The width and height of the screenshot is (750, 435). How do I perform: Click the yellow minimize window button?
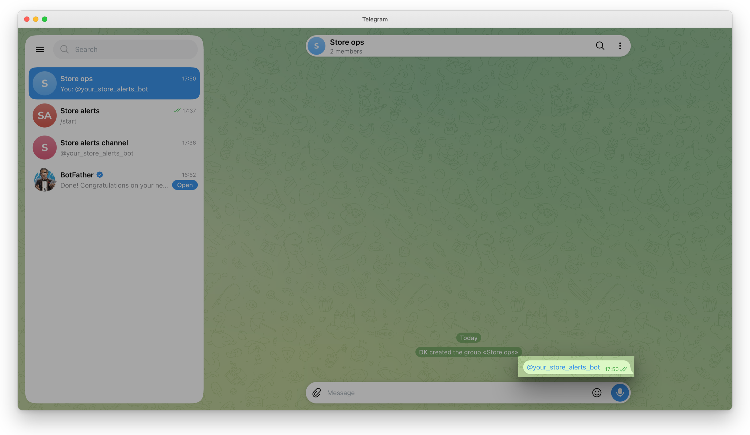pos(36,19)
